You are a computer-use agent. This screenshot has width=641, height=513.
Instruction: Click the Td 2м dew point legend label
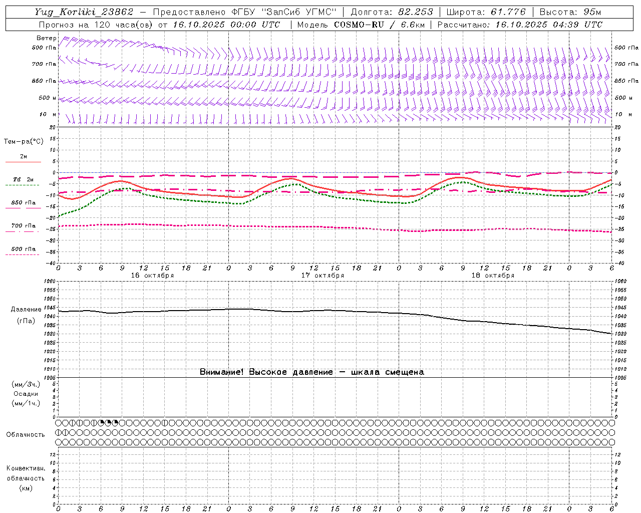click(x=24, y=179)
